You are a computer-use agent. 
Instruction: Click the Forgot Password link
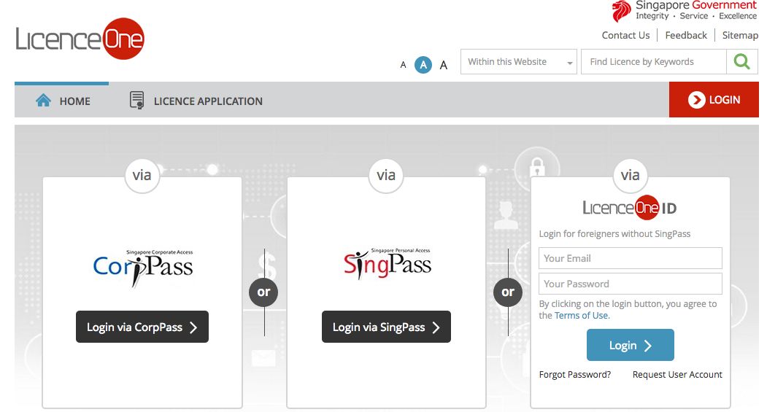click(x=575, y=374)
